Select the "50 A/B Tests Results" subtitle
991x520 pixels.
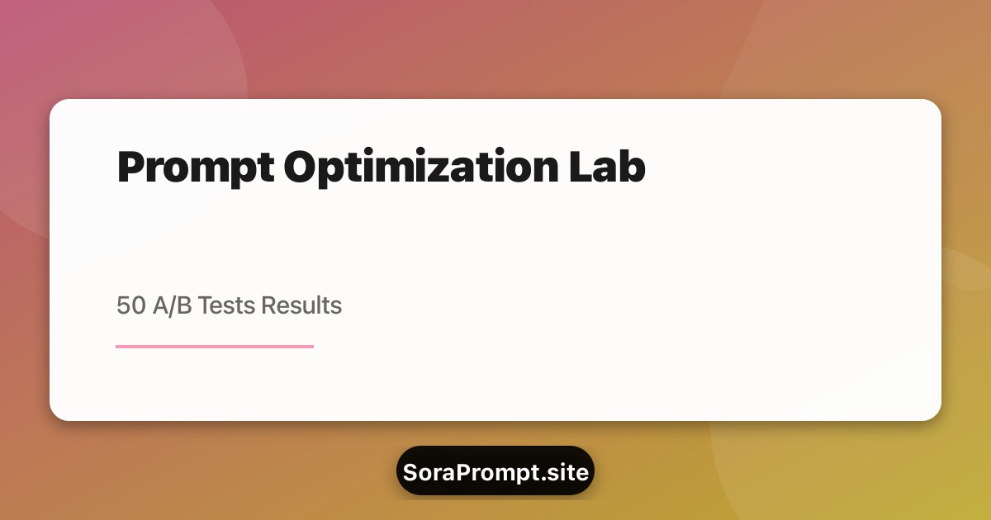point(229,305)
